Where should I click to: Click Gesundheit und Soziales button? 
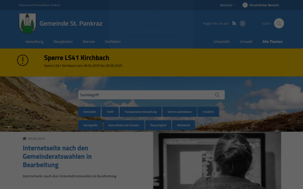click(x=124, y=125)
